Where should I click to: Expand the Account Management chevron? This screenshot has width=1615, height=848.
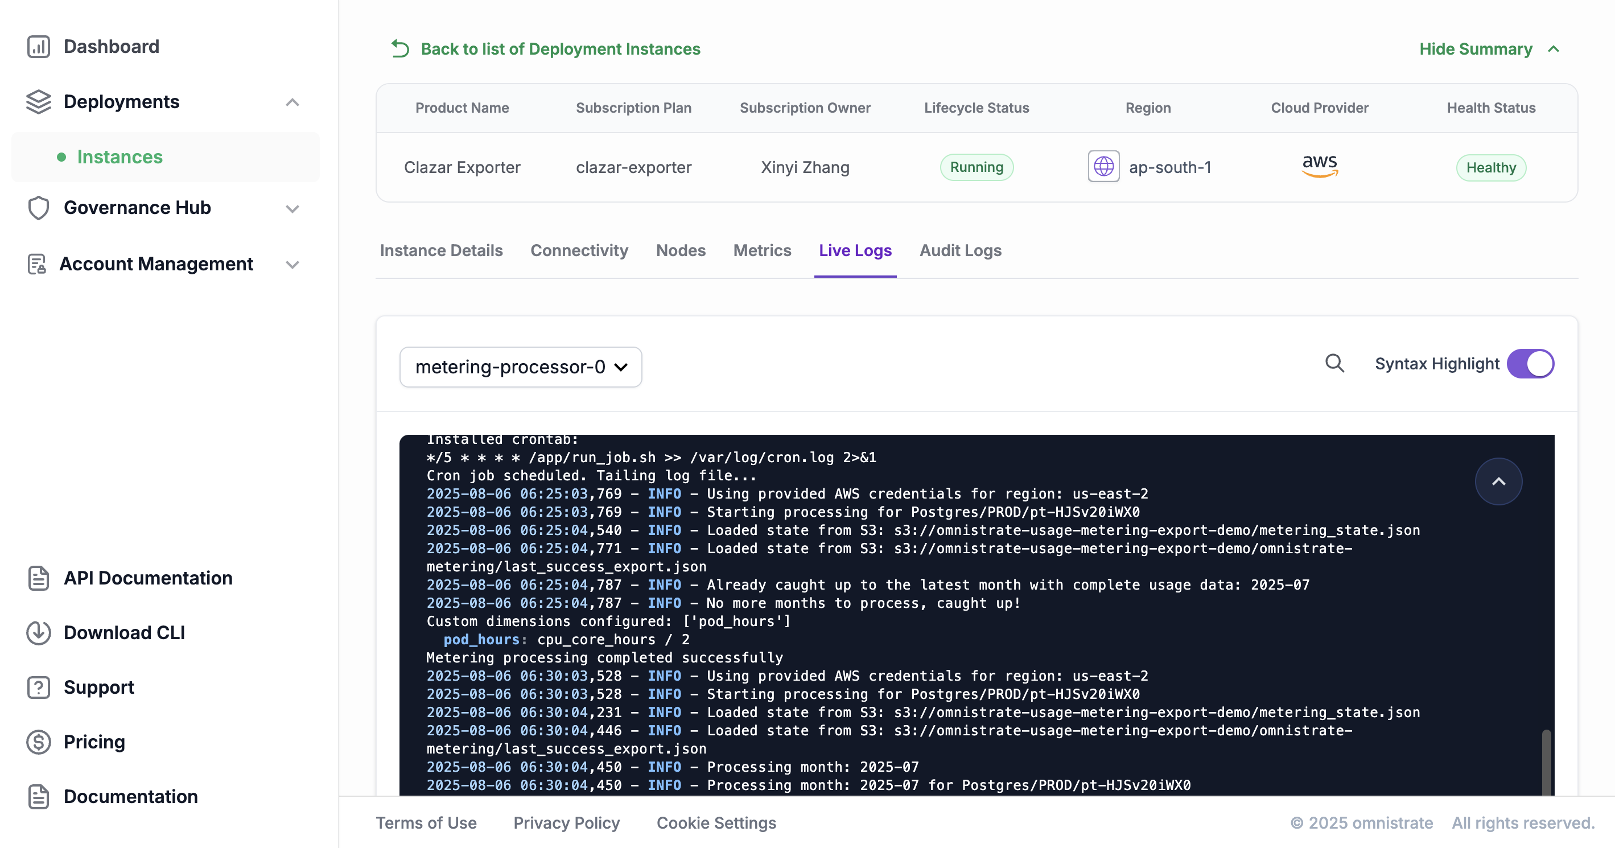point(292,265)
